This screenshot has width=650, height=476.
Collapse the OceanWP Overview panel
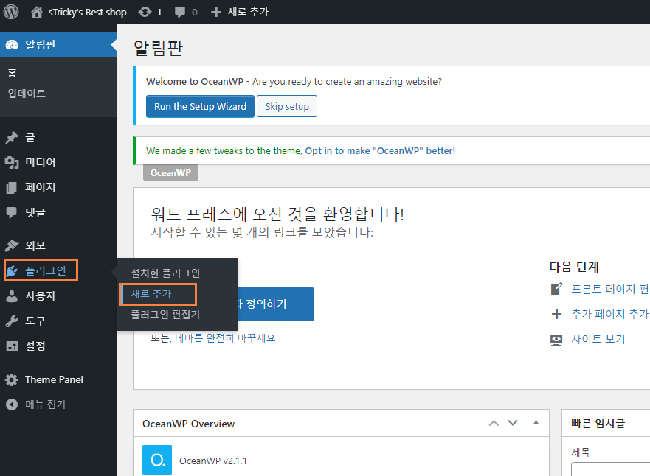coord(536,423)
